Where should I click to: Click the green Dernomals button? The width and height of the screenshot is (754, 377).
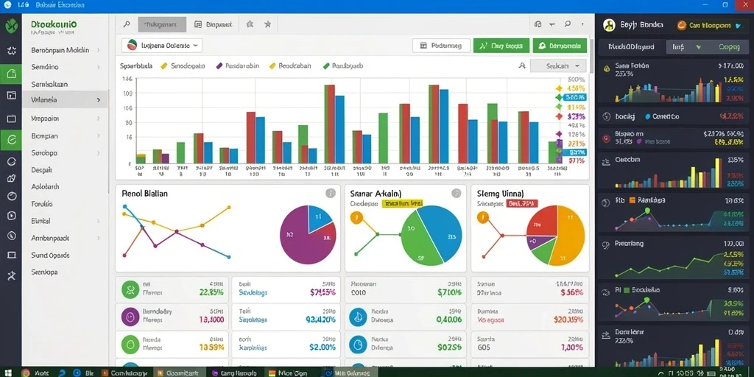560,46
